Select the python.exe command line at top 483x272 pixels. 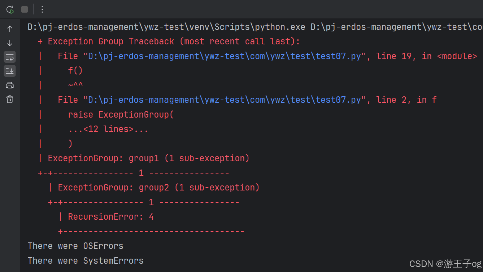point(255,27)
